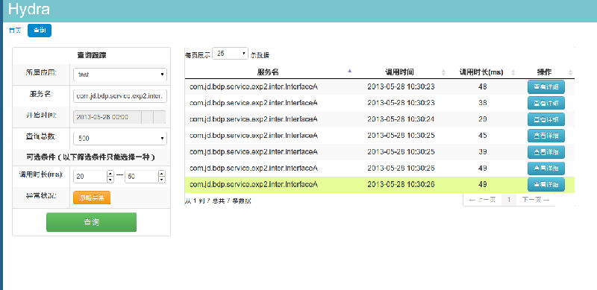Click the service name in the 29 ms row
The width and height of the screenshot is (597, 290).
click(x=254, y=119)
